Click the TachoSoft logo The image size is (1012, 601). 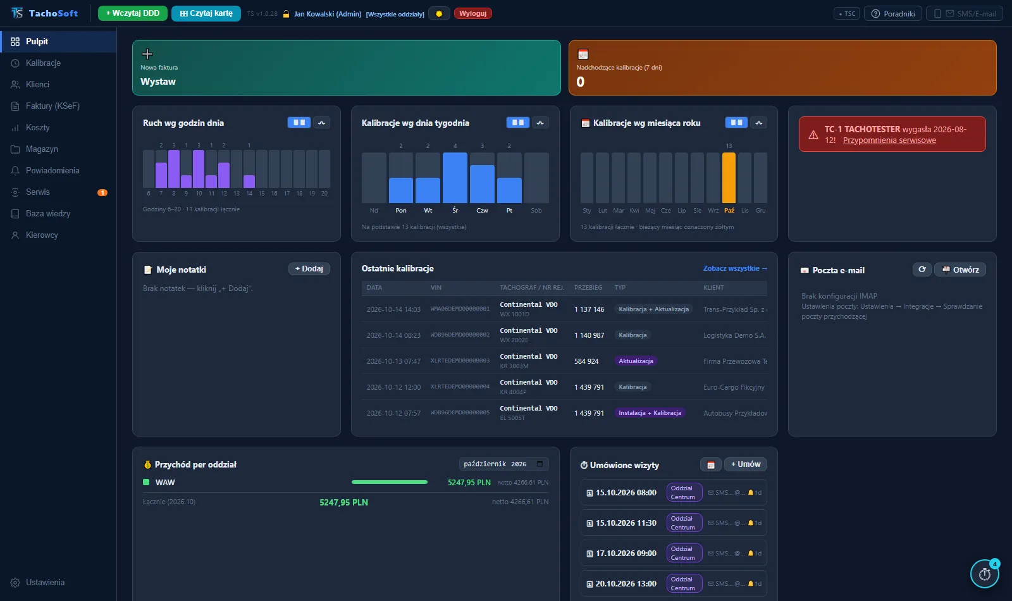pyautogui.click(x=45, y=13)
